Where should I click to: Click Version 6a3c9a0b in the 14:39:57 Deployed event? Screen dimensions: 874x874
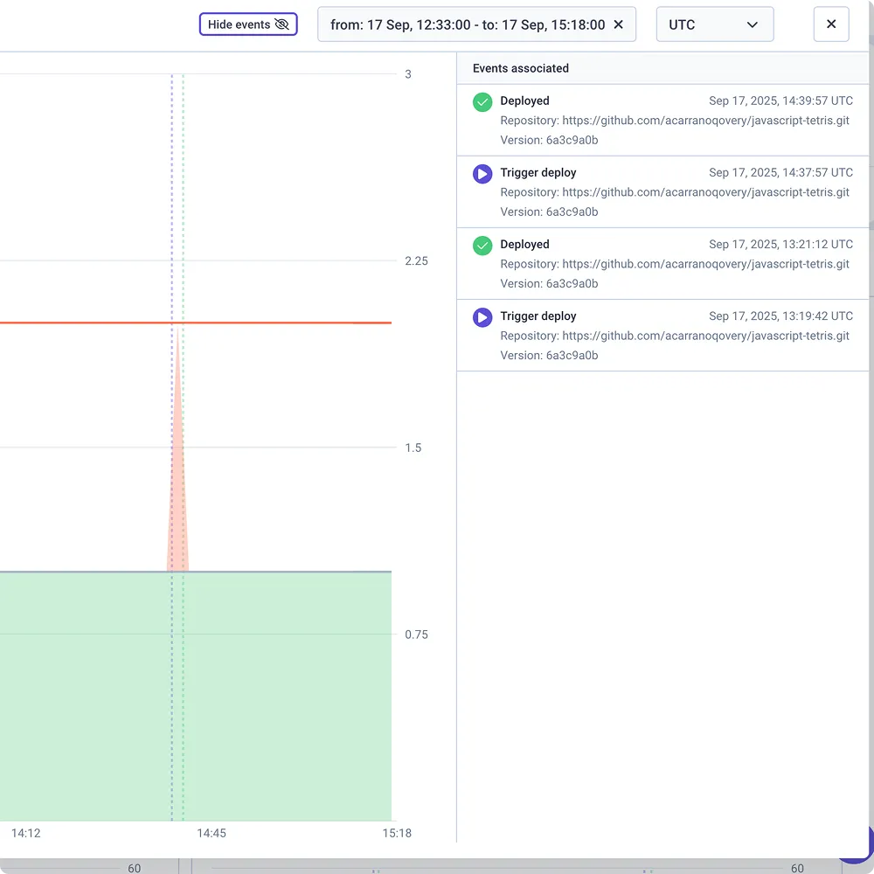[x=549, y=140]
